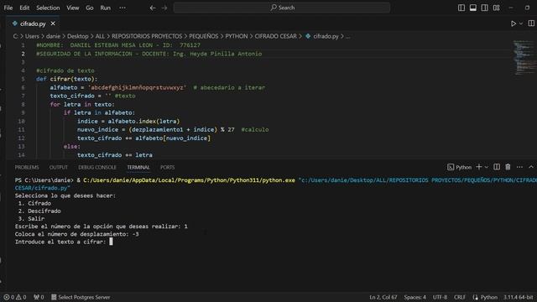Open the Edit menu
This screenshot has width=537, height=302.
[x=24, y=8]
